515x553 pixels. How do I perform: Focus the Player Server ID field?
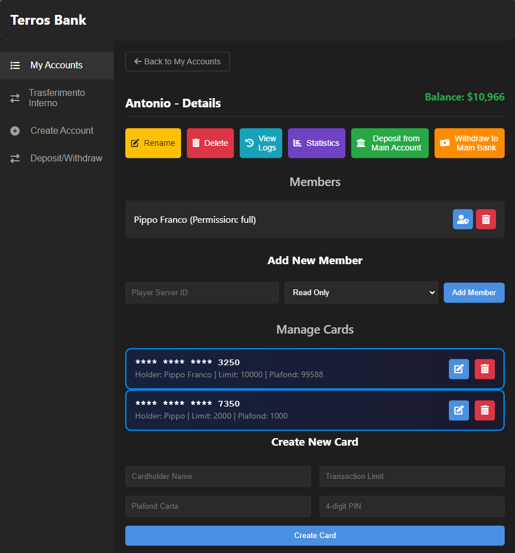click(202, 293)
